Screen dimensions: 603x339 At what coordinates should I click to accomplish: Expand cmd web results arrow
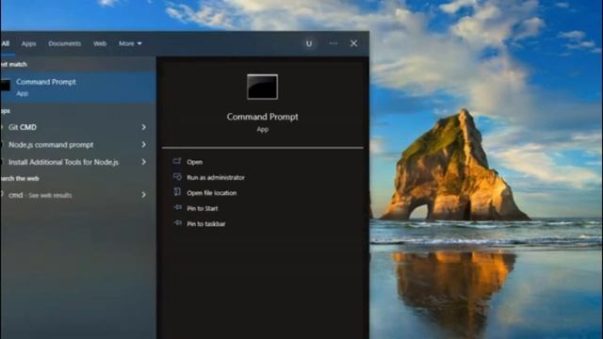pos(143,195)
